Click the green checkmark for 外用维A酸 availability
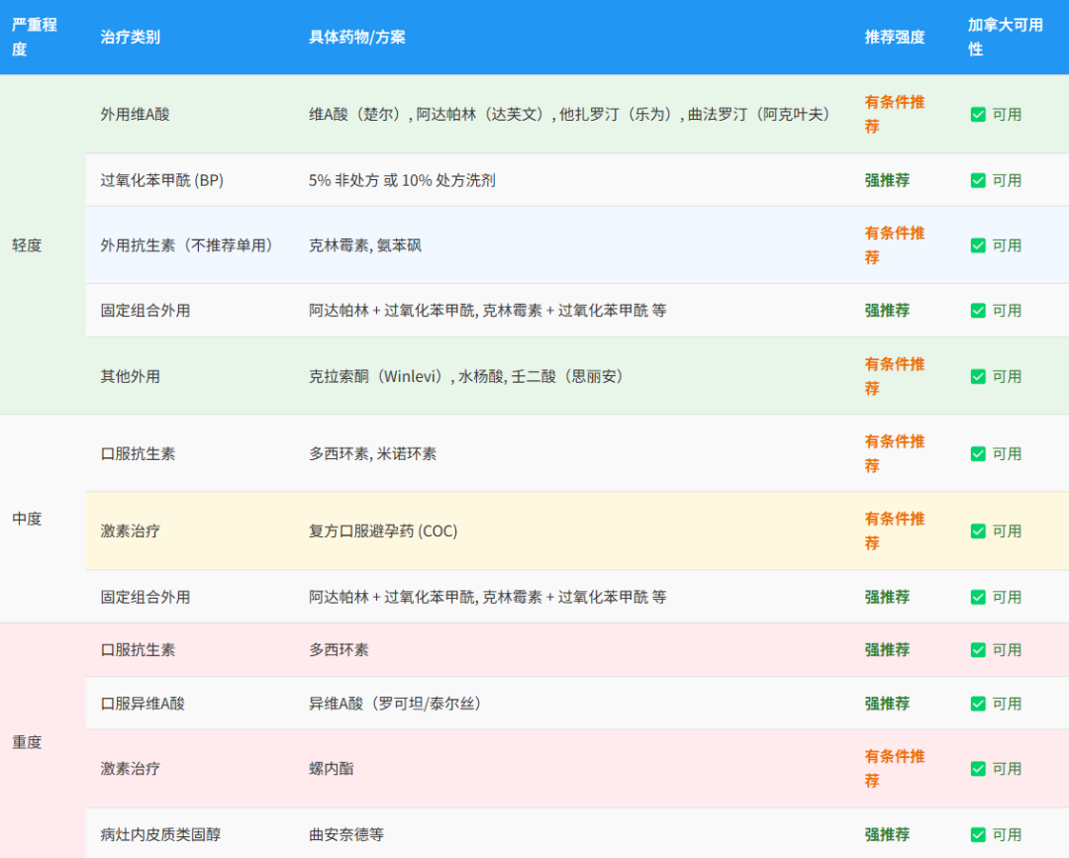Viewport: 1069px width, 858px height. pyautogui.click(x=978, y=114)
